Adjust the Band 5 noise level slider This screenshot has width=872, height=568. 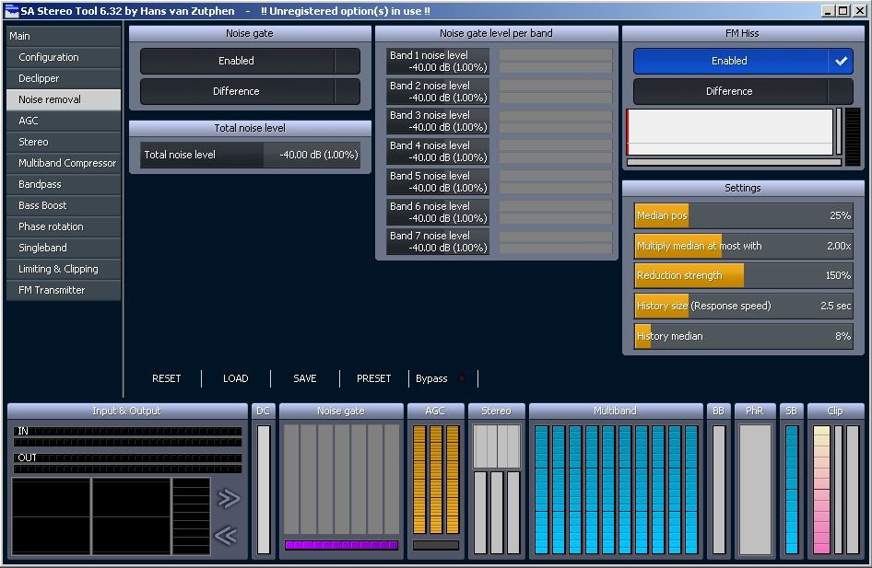pyautogui.click(x=438, y=181)
